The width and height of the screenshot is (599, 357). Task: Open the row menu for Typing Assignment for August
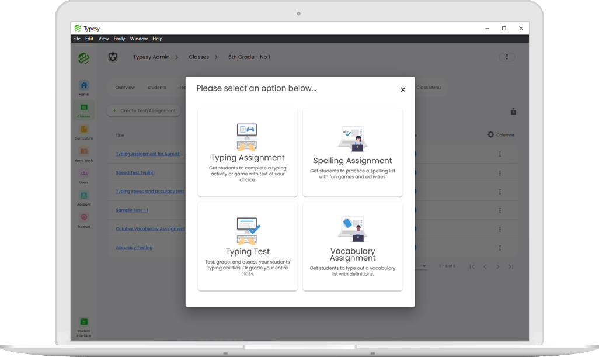500,154
